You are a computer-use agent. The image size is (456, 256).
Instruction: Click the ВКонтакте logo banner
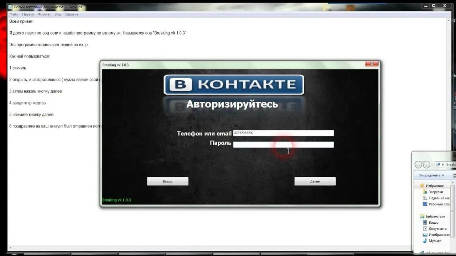(x=234, y=85)
